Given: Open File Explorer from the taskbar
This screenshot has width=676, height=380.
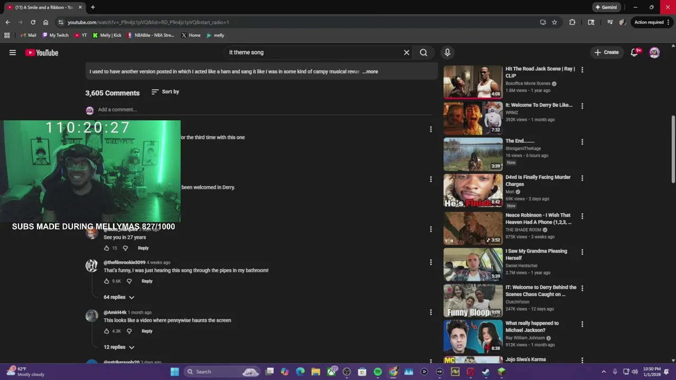Looking at the screenshot, I should (x=316, y=372).
